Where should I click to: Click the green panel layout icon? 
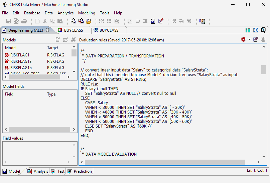click(x=248, y=30)
